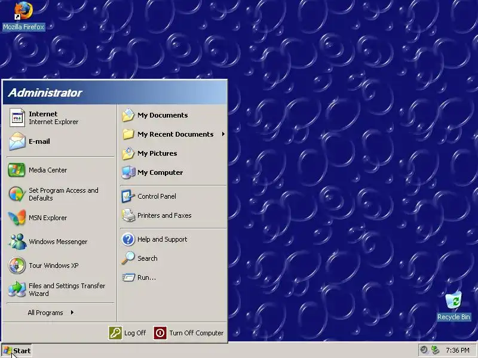Open Run... text entry
This screenshot has width=478, height=358.
pyautogui.click(x=146, y=277)
